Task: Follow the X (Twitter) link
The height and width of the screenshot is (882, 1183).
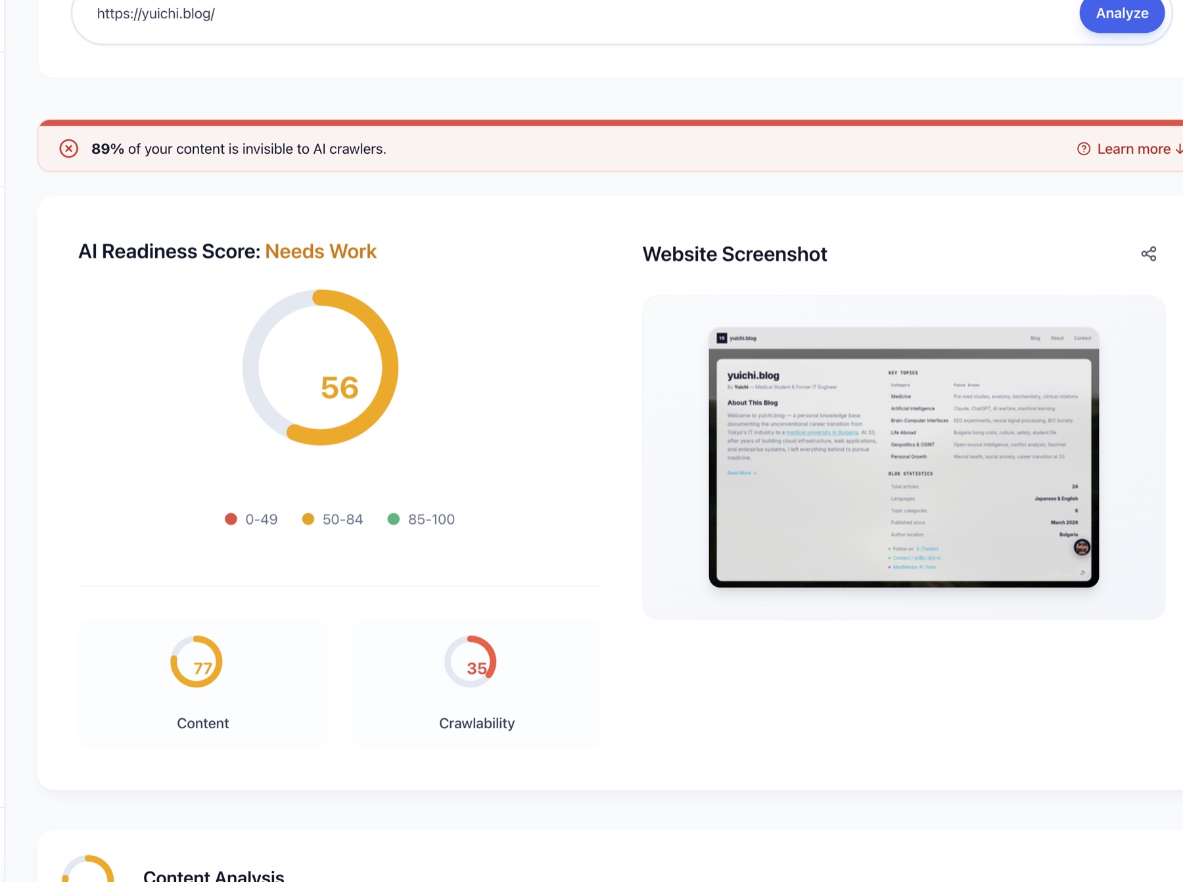Action: click(x=927, y=548)
